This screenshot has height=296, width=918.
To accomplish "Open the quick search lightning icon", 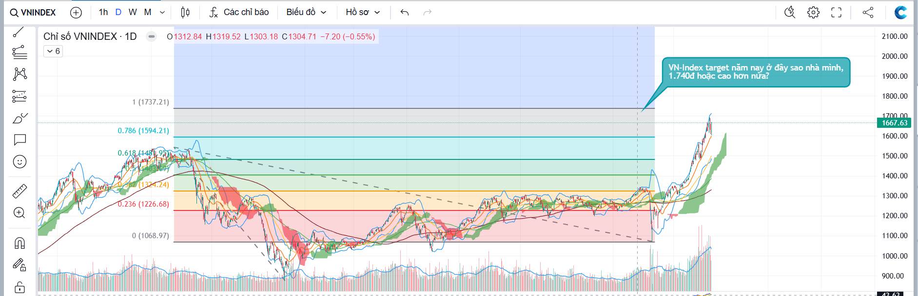I will 790,12.
